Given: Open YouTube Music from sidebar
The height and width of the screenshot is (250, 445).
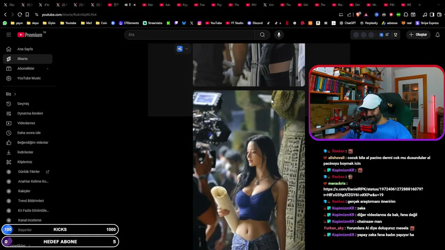Looking at the screenshot, I should tap(28, 78).
